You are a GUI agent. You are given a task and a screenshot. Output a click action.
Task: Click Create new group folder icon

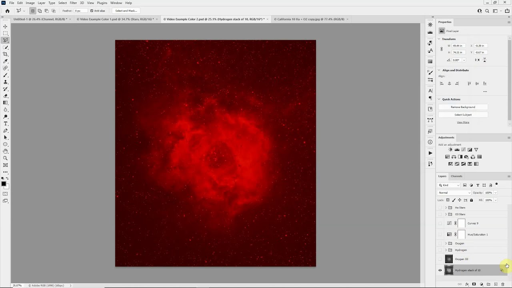[x=488, y=284]
